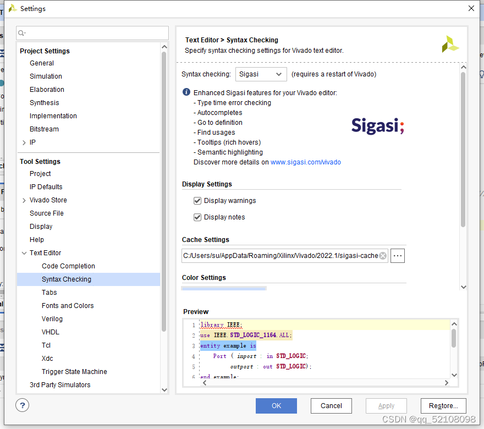Image resolution: width=484 pixels, height=429 pixels.
Task: Click the Color Settings swatch bar
Action: tap(223, 288)
